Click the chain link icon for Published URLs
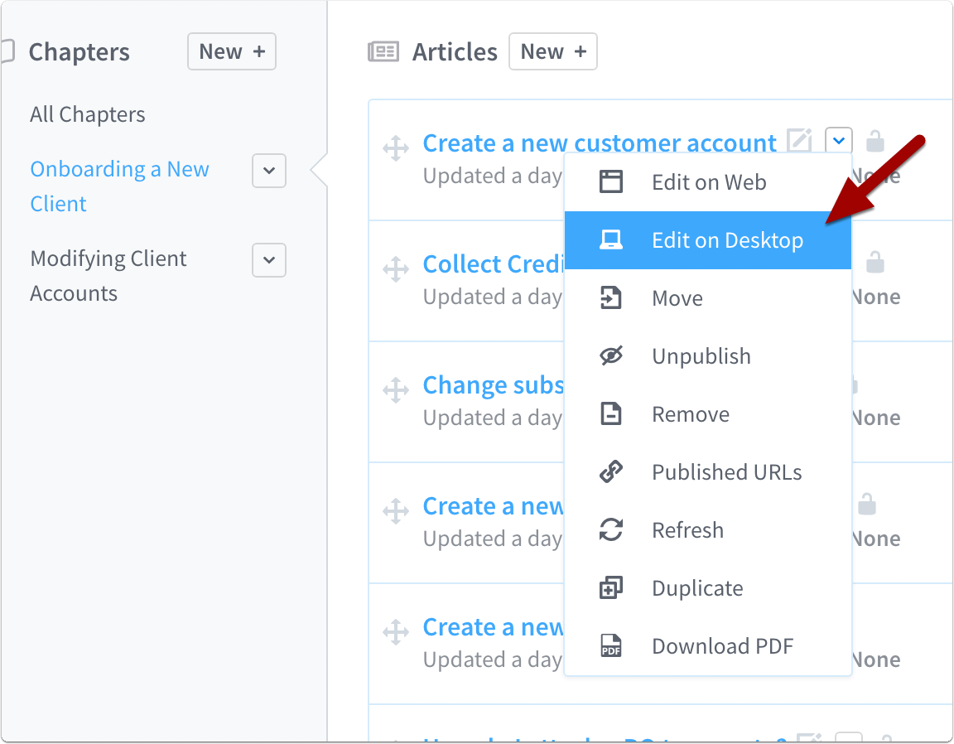Image resolution: width=954 pixels, height=744 pixels. coord(611,472)
